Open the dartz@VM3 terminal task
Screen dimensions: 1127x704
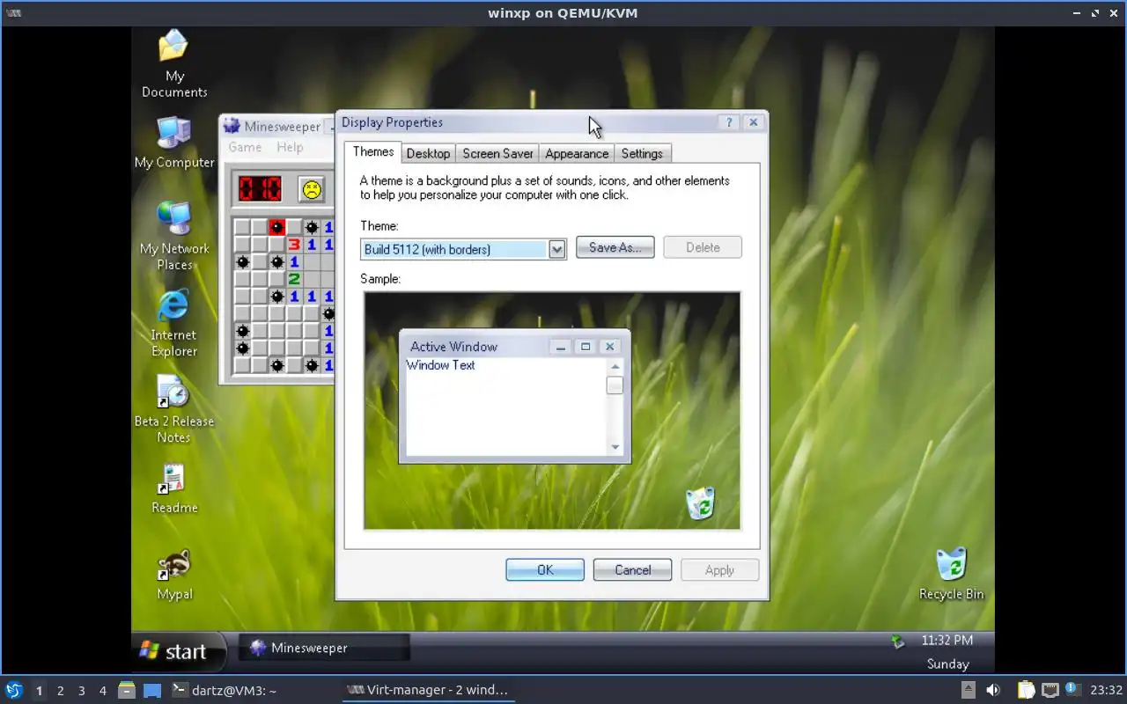[x=225, y=690]
